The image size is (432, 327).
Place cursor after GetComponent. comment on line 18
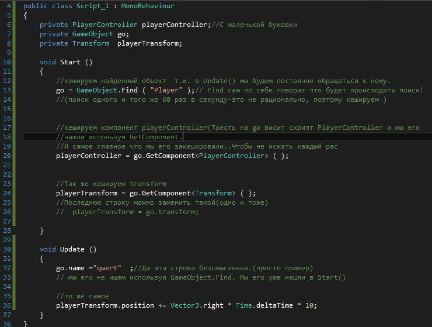pyautogui.click(x=183, y=137)
